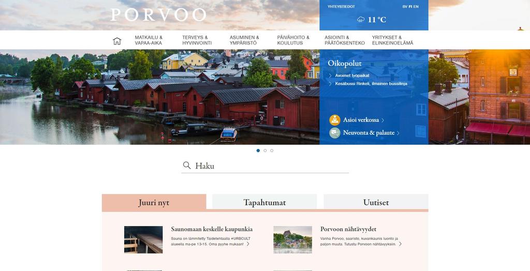
Task: Switch to the Juuri nyt tab
Action: click(154, 202)
